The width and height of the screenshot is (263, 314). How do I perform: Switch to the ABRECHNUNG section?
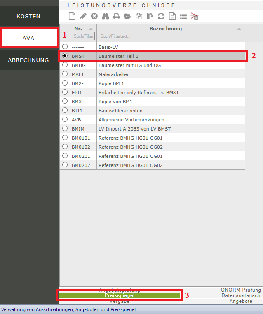(x=28, y=60)
